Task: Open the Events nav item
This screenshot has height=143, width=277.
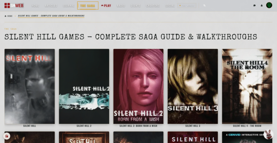Action: tap(135, 6)
